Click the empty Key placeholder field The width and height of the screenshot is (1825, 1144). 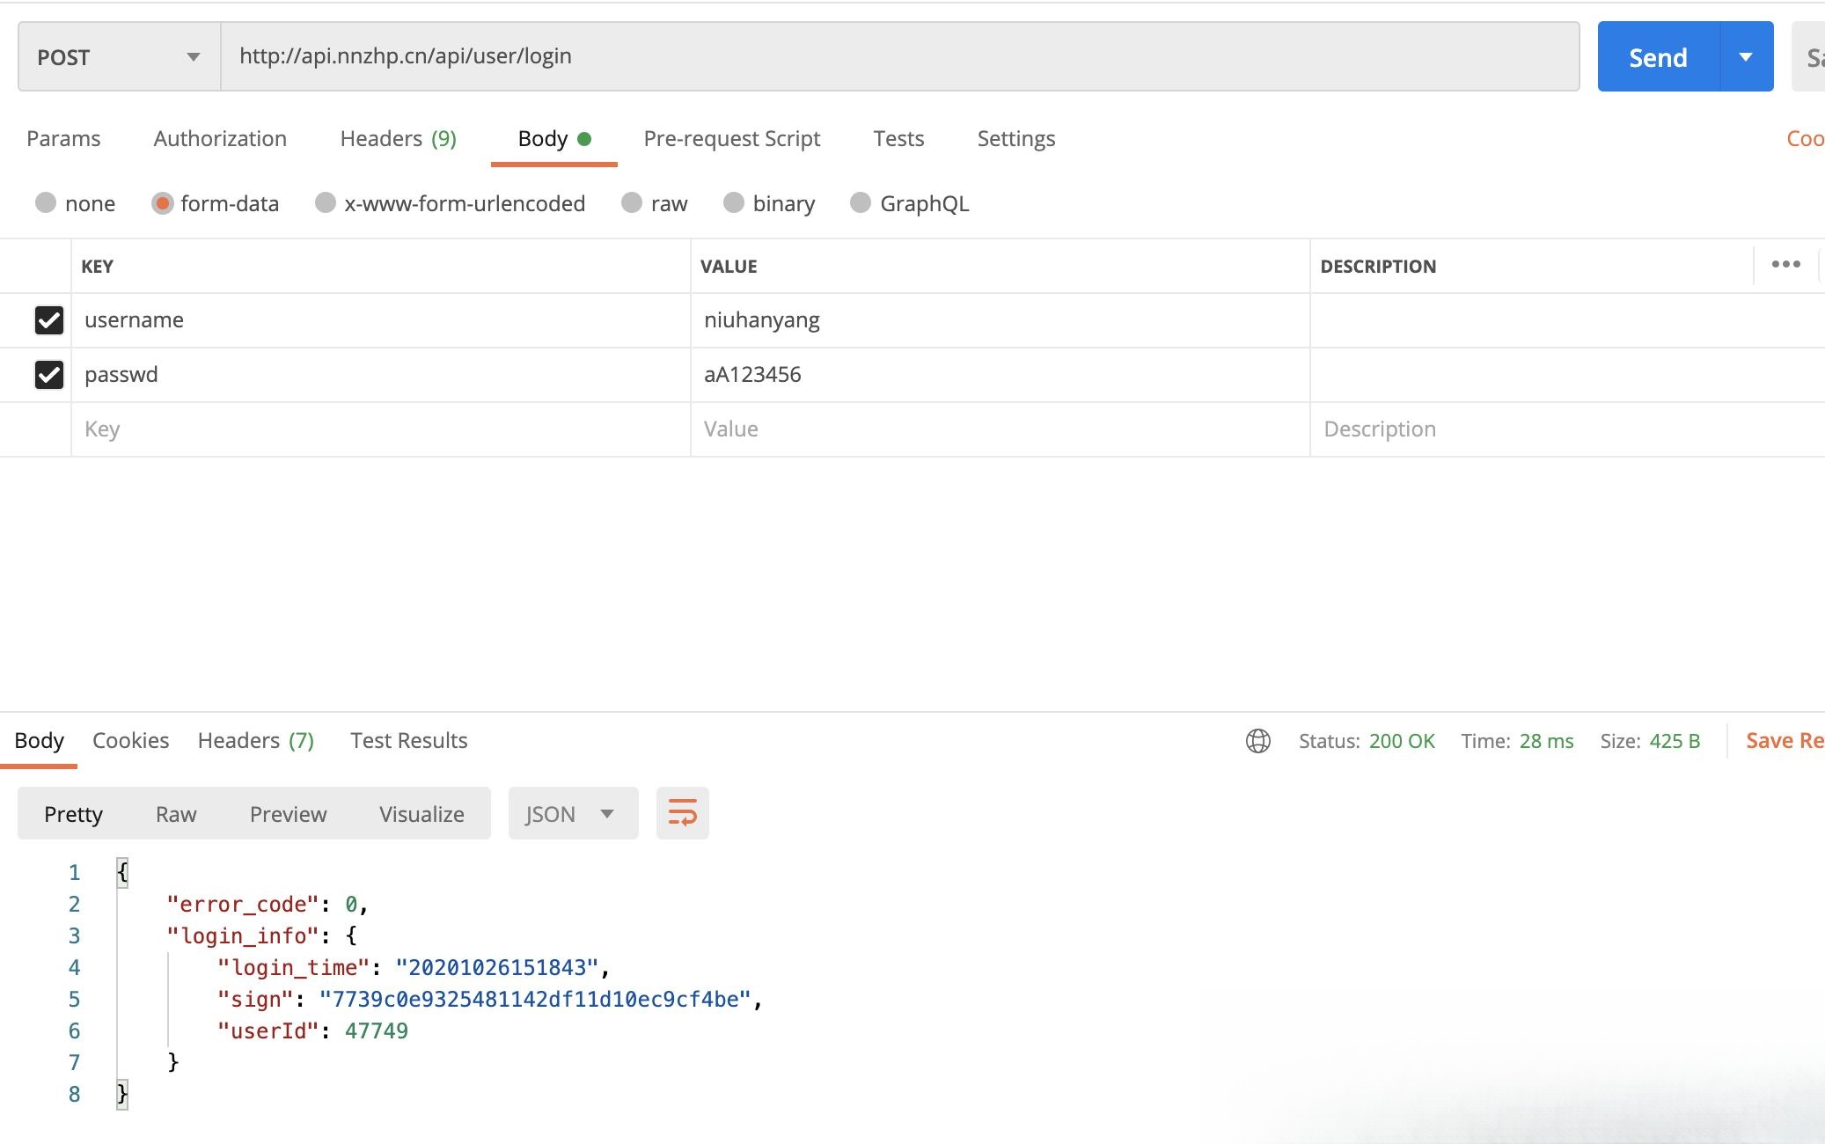(380, 429)
